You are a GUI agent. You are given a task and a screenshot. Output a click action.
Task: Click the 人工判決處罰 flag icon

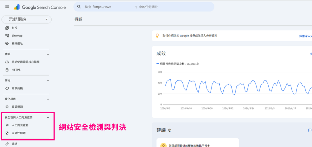[7, 125]
